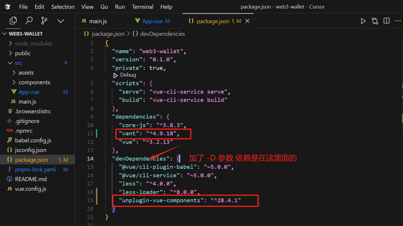
Task: Open the File menu
Action: pyautogui.click(x=23, y=7)
